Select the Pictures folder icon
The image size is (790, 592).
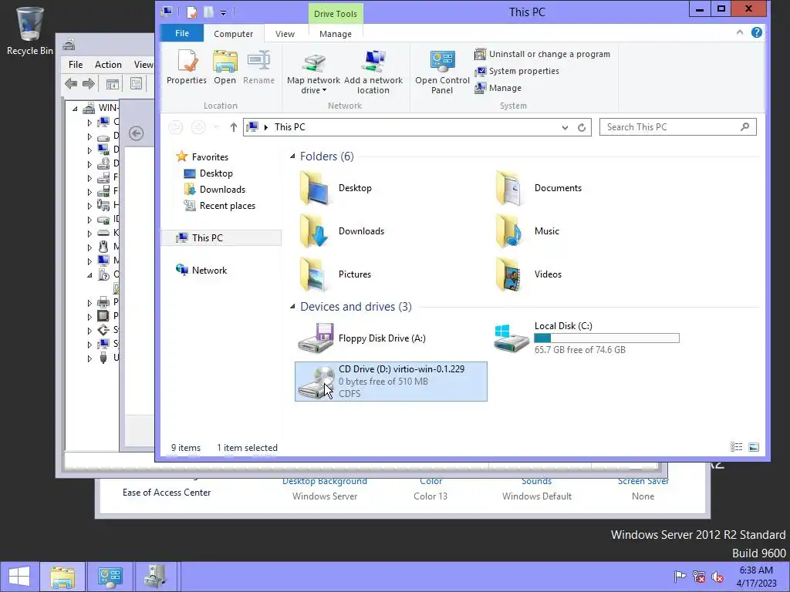314,274
